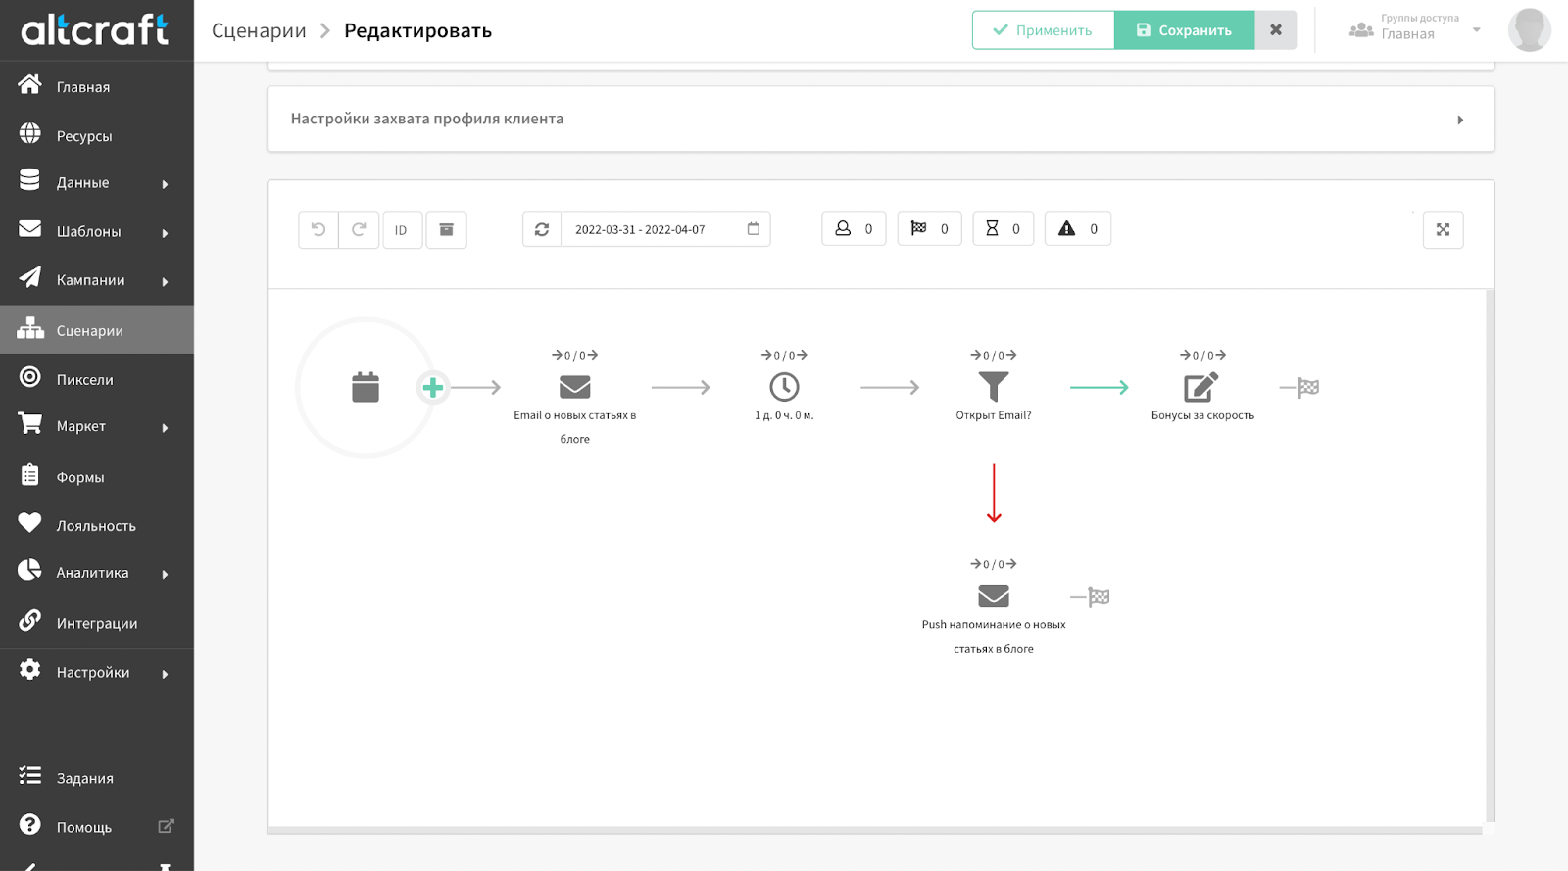The image size is (1568, 871).
Task: Open 'Пиксели' in the sidebar
Action: 85,379
